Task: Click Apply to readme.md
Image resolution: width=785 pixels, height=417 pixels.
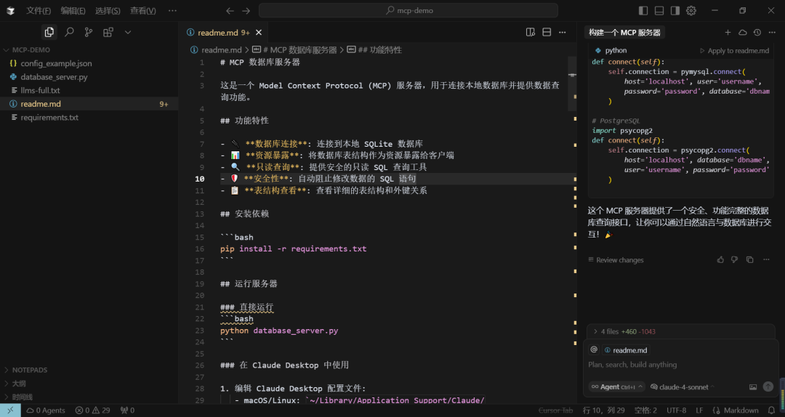Action: point(734,51)
